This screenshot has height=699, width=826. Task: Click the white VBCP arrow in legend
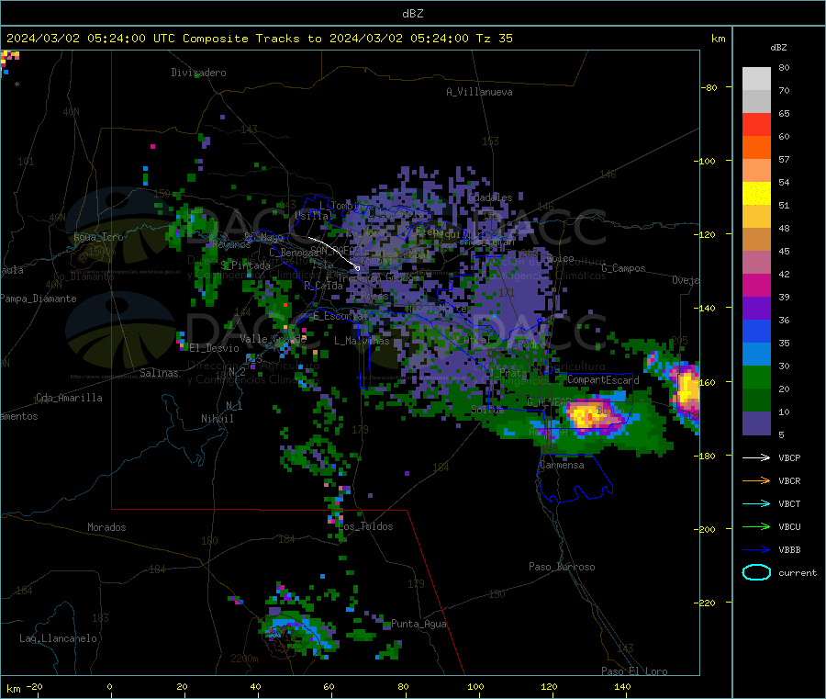click(x=756, y=457)
